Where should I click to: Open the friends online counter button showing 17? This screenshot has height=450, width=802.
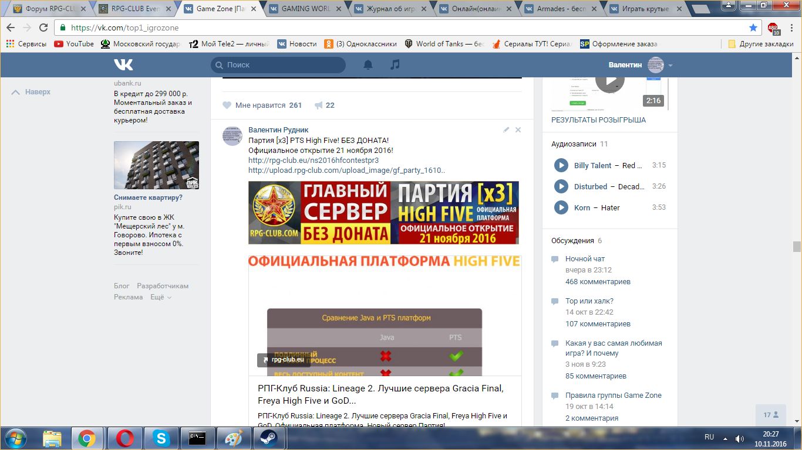pos(771,415)
